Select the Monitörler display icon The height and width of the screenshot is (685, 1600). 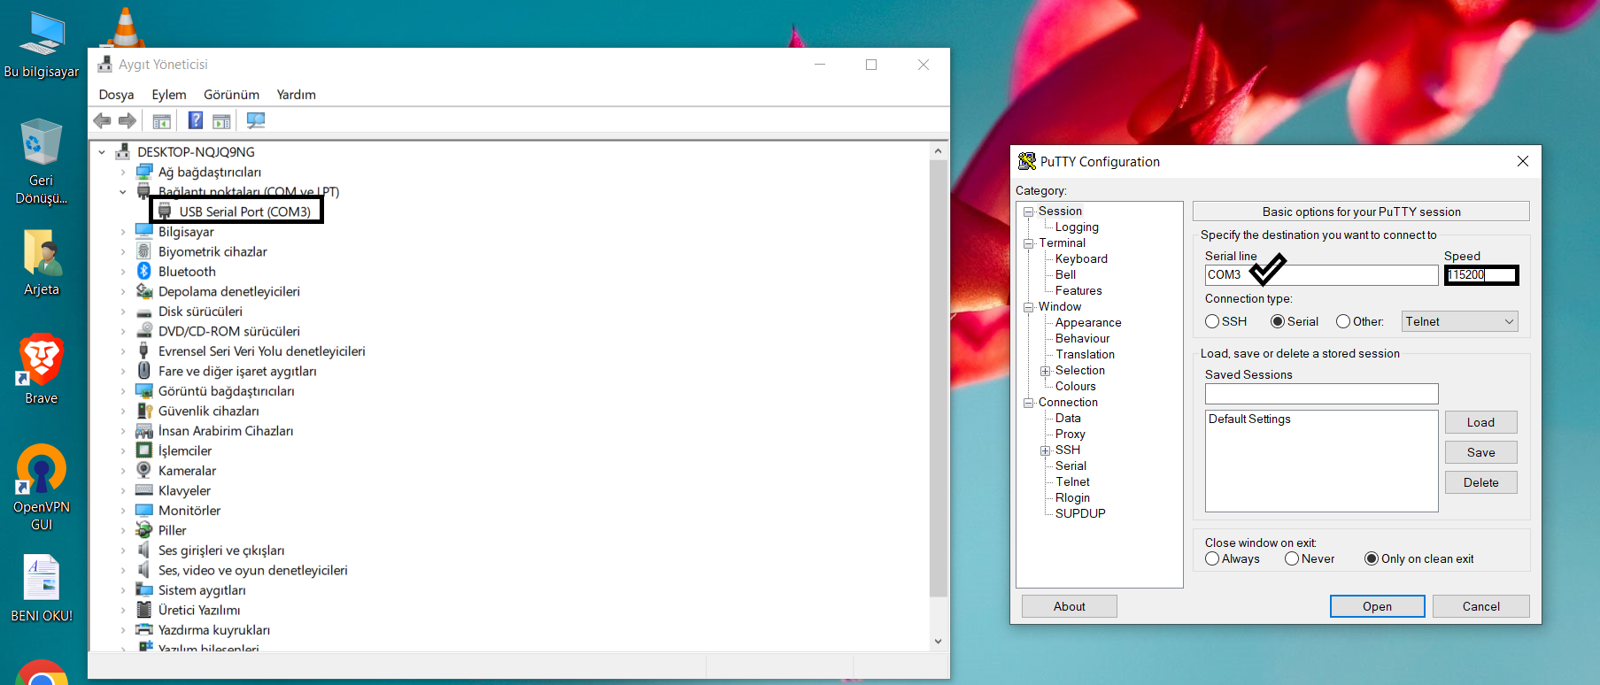point(144,511)
